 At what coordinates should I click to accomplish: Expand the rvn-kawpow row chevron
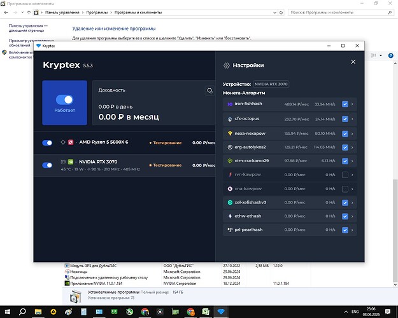[352, 175]
